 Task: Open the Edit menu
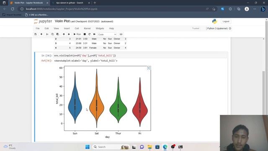[x=46, y=29]
